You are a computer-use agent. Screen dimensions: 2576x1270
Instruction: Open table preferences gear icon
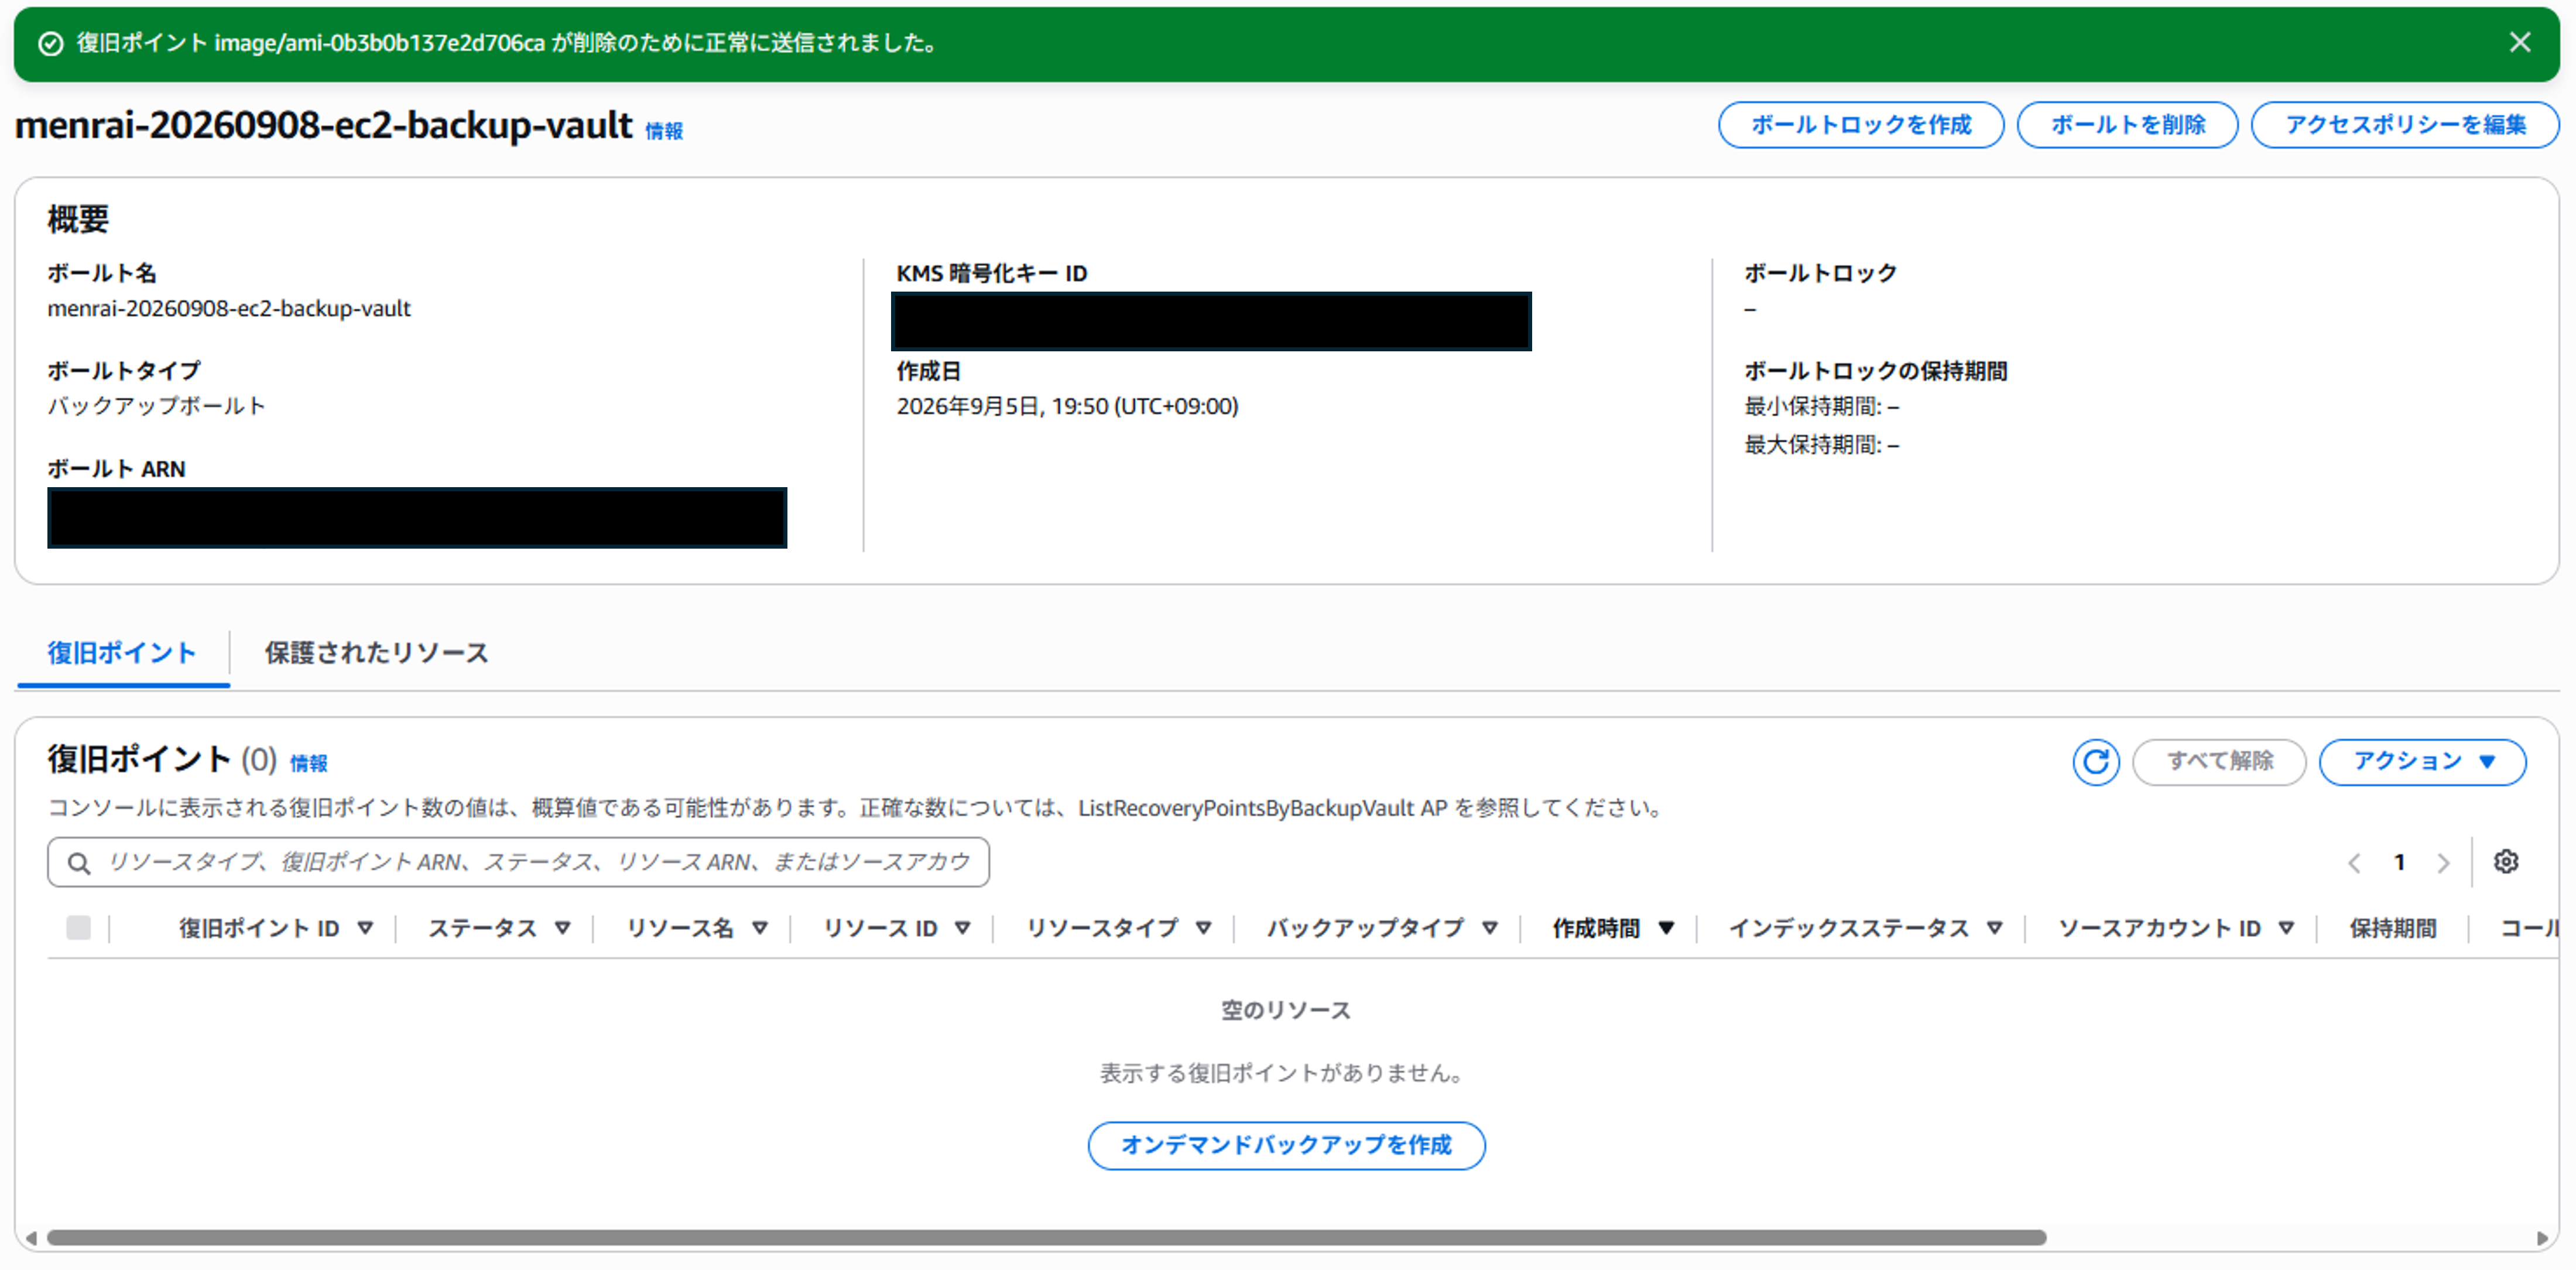2505,862
